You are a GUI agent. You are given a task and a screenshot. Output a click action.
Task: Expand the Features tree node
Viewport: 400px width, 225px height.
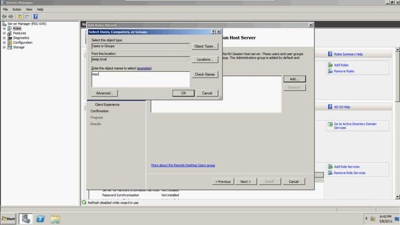click(x=4, y=33)
